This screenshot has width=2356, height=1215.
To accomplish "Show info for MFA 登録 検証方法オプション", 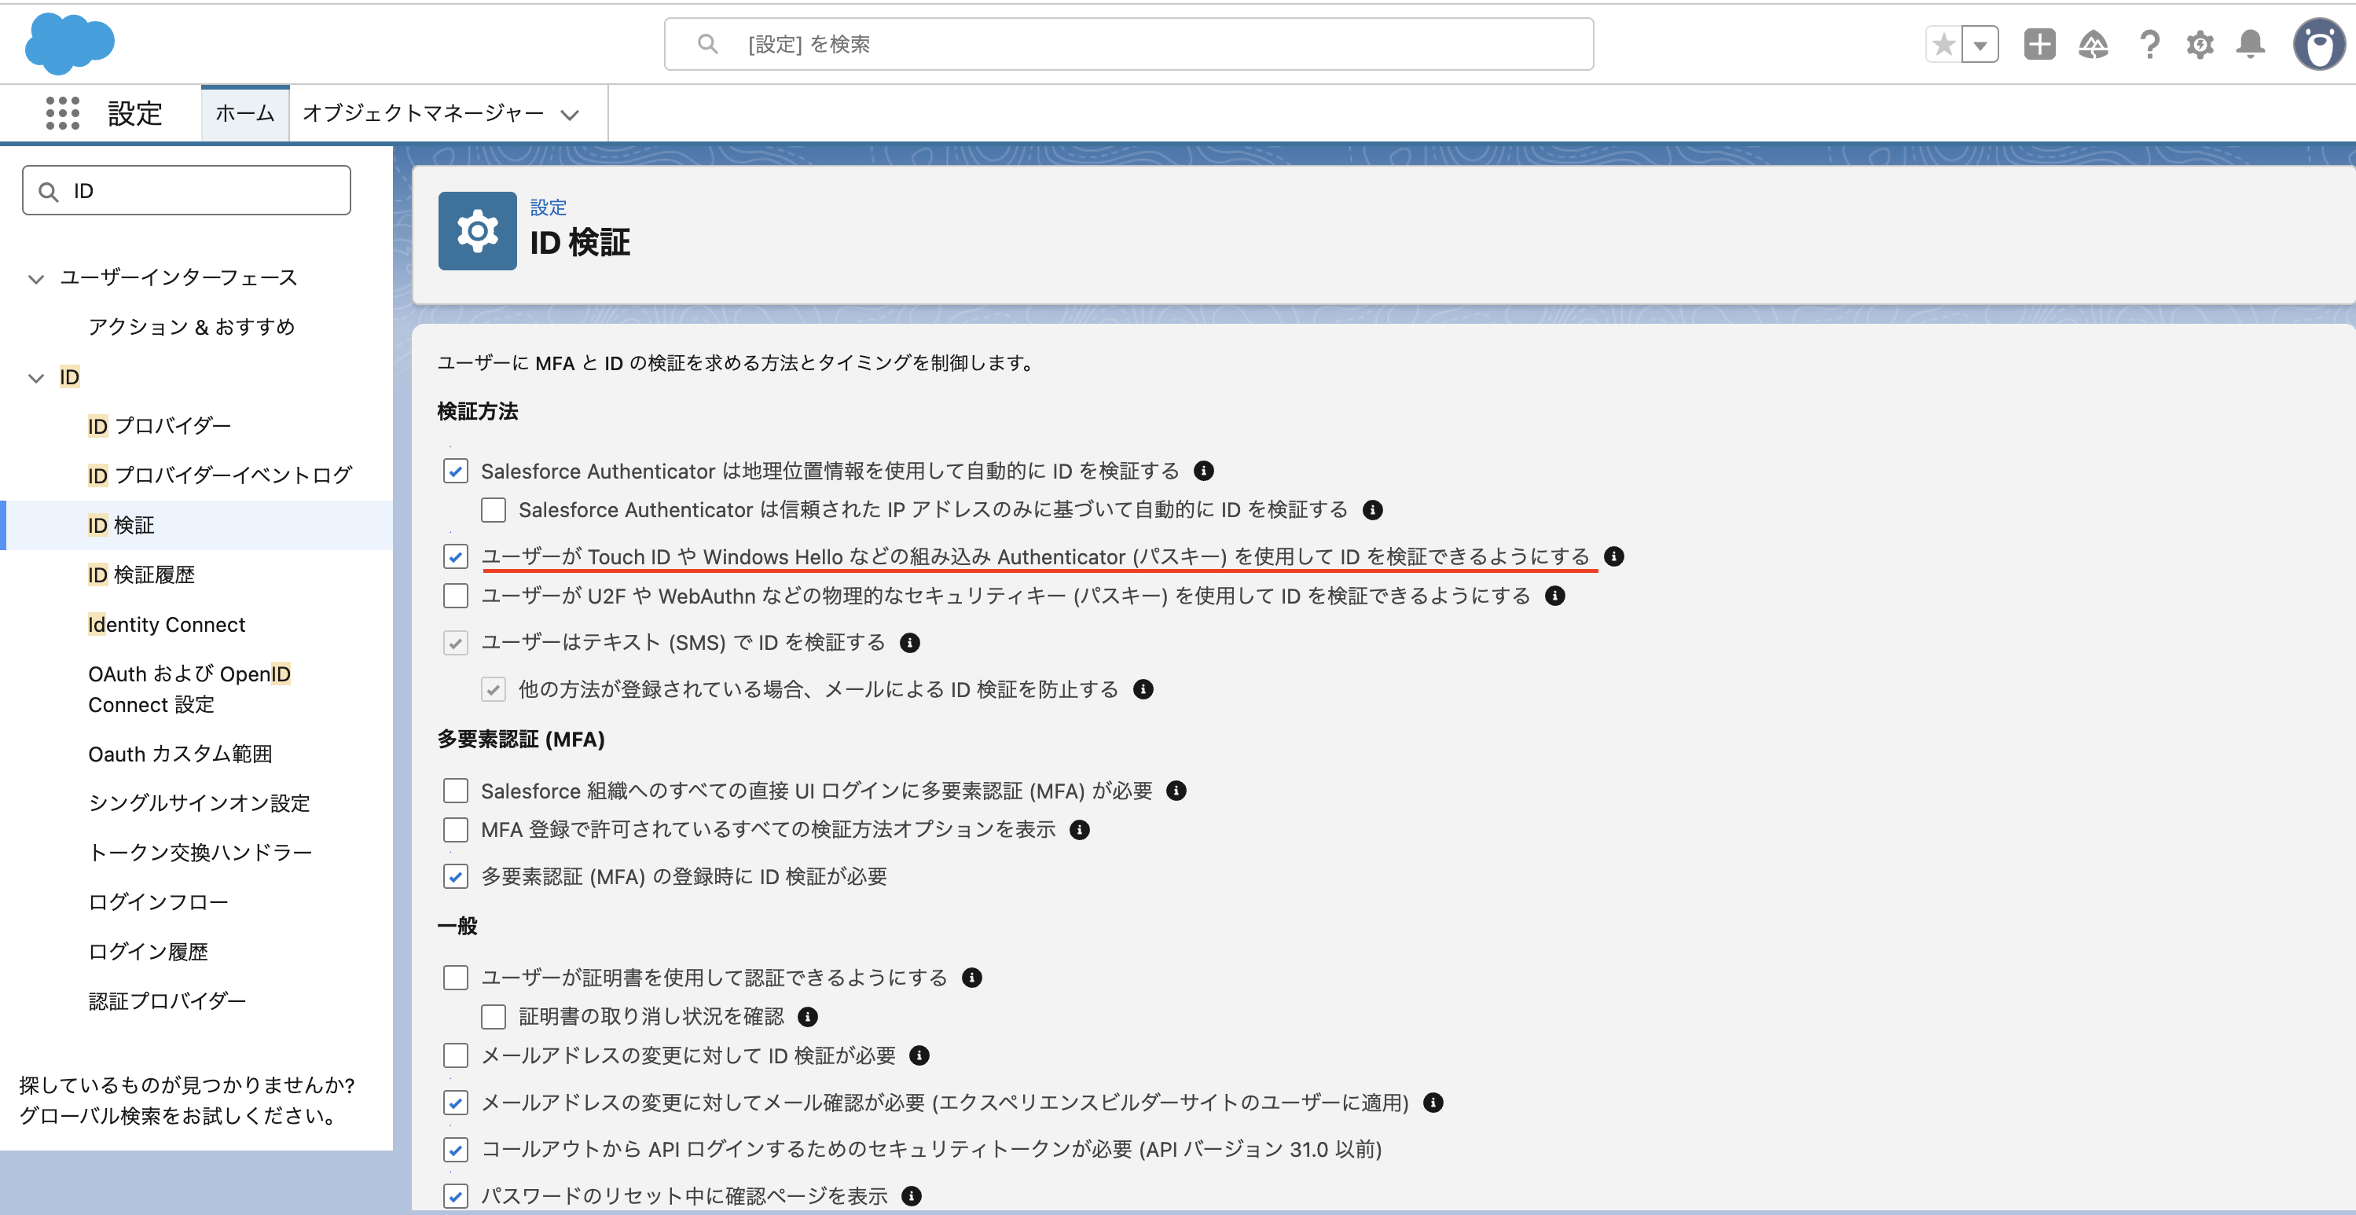I will pos(1080,830).
